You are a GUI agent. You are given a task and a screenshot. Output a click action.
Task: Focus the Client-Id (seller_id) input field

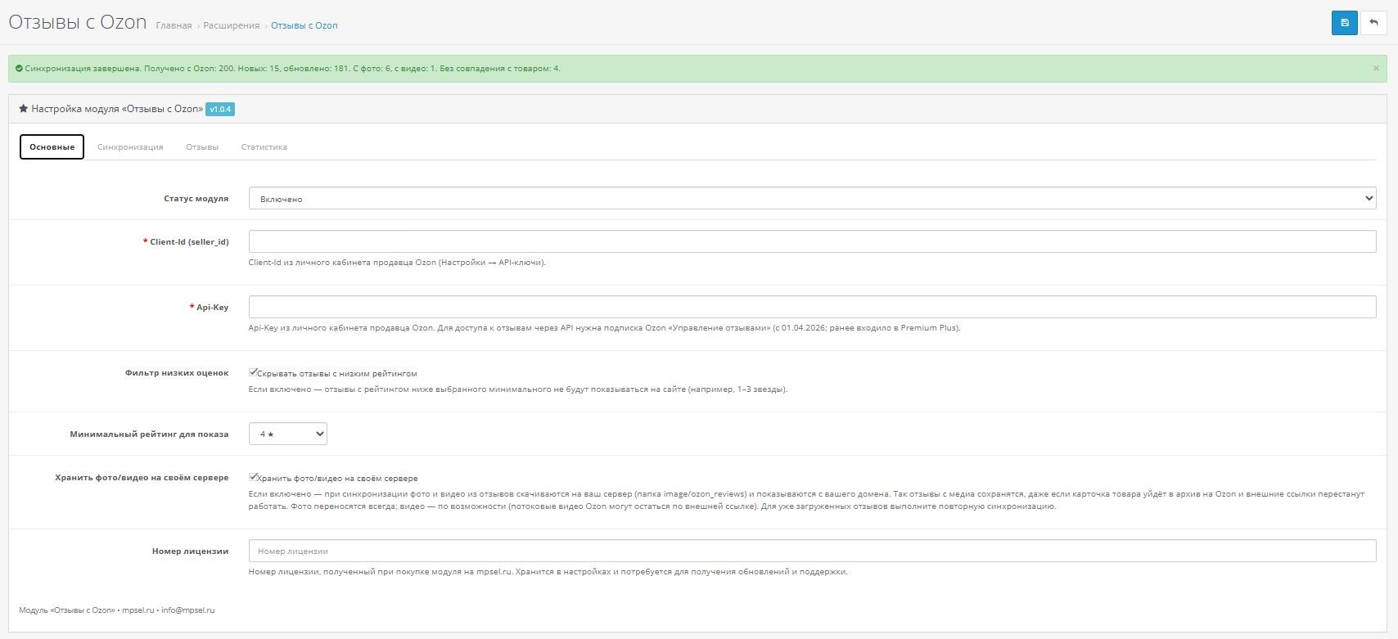(812, 241)
